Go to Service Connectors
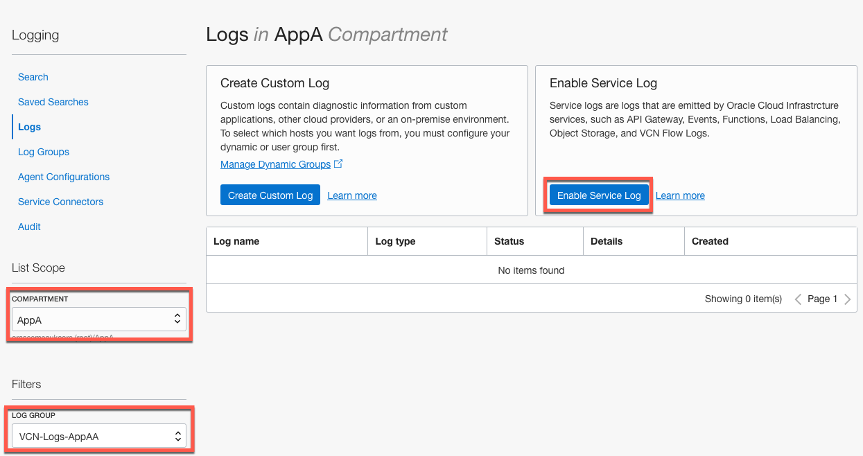The height and width of the screenshot is (456, 863). pos(61,202)
